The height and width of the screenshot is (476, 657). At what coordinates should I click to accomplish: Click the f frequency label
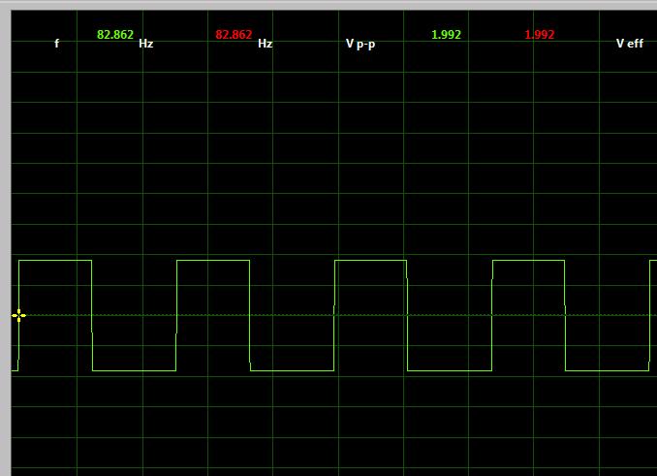click(56, 44)
